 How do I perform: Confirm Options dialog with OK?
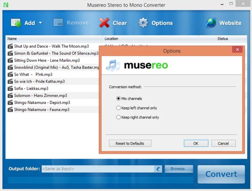click(x=196, y=143)
